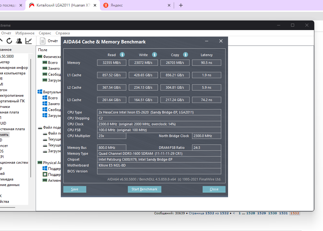Image resolution: width=323 pixels, height=231 pixels.
Task: Click the info icon beside Copy
Action: click(x=186, y=55)
